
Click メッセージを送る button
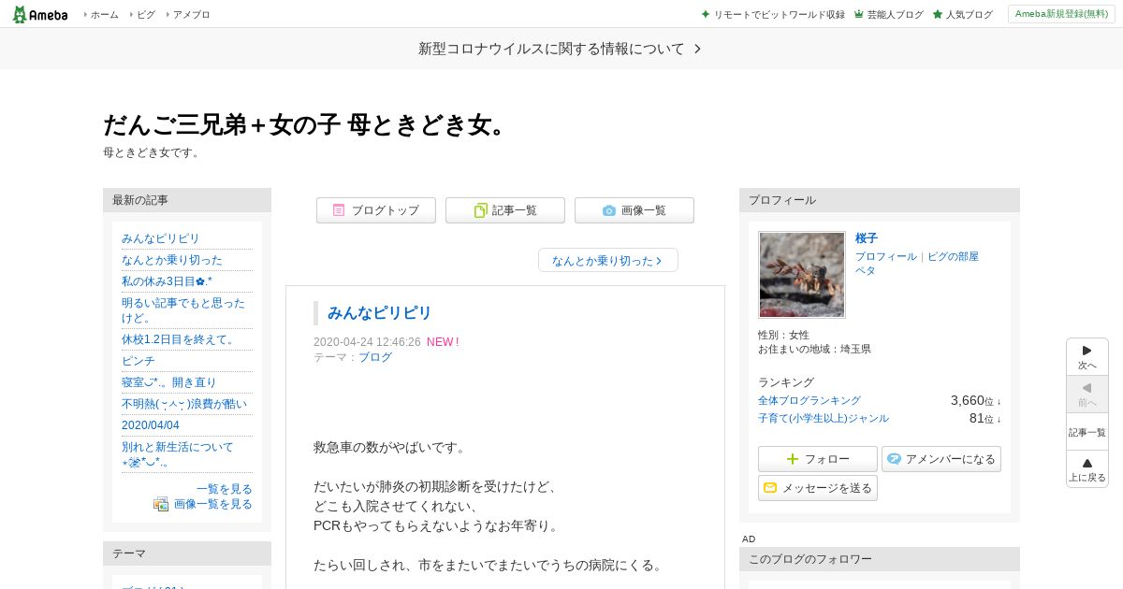[x=818, y=488]
